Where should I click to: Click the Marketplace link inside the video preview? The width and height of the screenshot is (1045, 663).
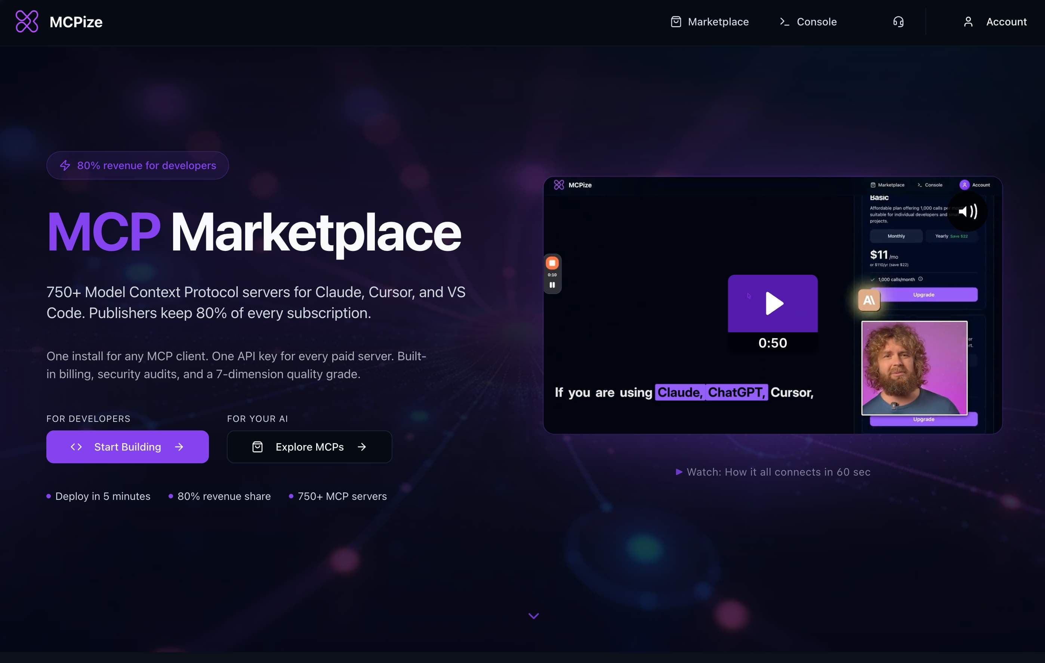(888, 185)
